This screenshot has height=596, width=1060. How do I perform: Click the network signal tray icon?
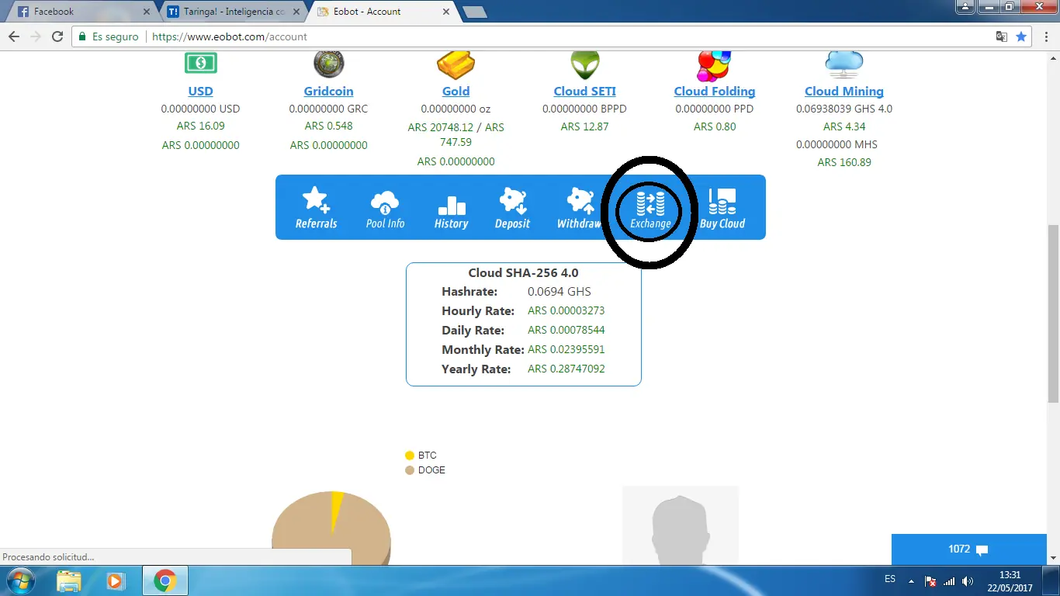949,580
